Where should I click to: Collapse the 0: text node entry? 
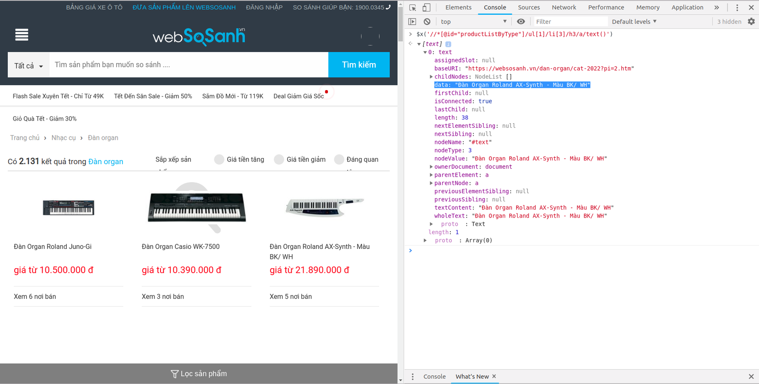[425, 52]
